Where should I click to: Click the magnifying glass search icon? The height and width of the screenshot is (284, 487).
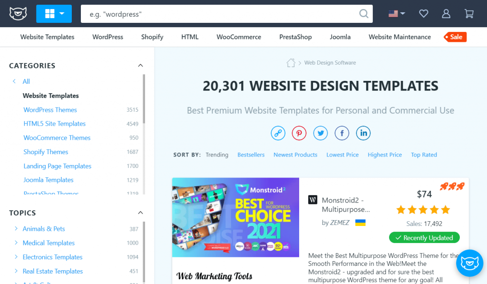point(364,14)
